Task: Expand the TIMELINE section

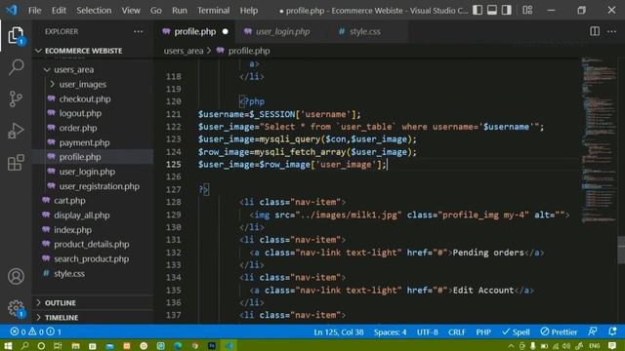Action: pos(39,317)
